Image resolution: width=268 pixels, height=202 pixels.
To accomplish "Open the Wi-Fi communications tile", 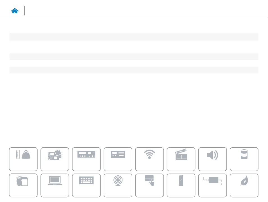I will pyautogui.click(x=149, y=159).
